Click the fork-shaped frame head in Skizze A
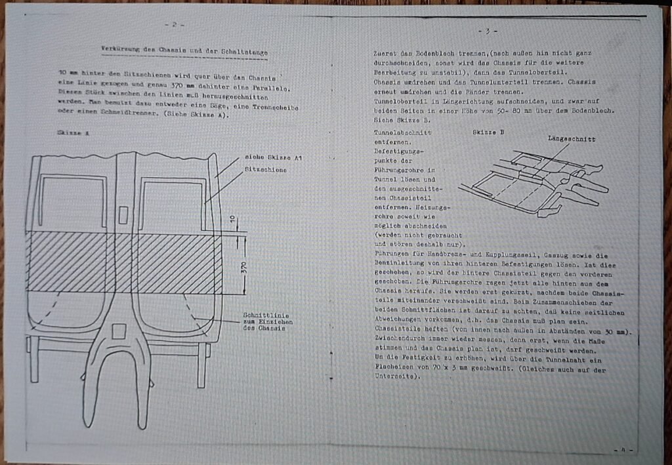672x465 pixels. pos(122,367)
